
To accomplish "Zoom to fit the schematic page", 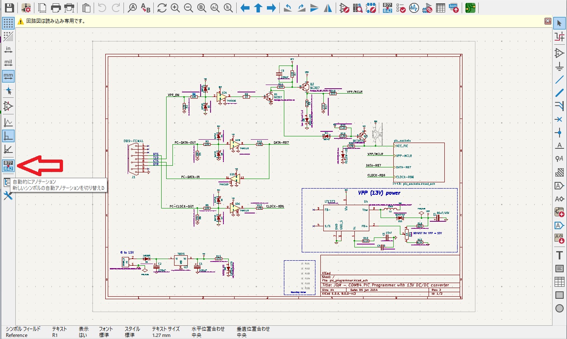I will [201, 7].
